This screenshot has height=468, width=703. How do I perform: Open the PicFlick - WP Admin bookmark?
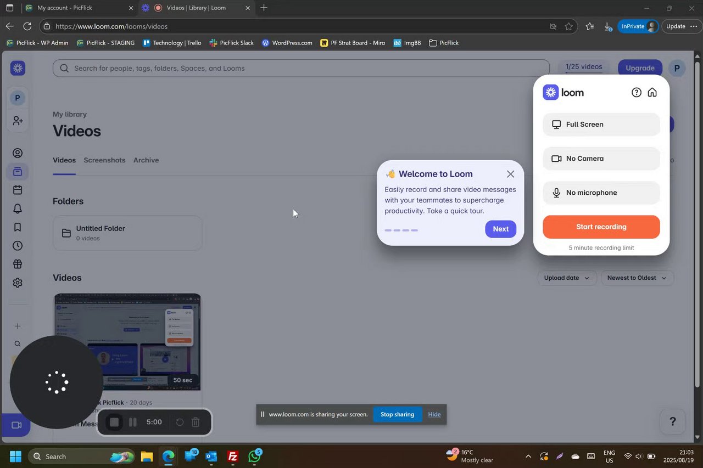coord(37,43)
